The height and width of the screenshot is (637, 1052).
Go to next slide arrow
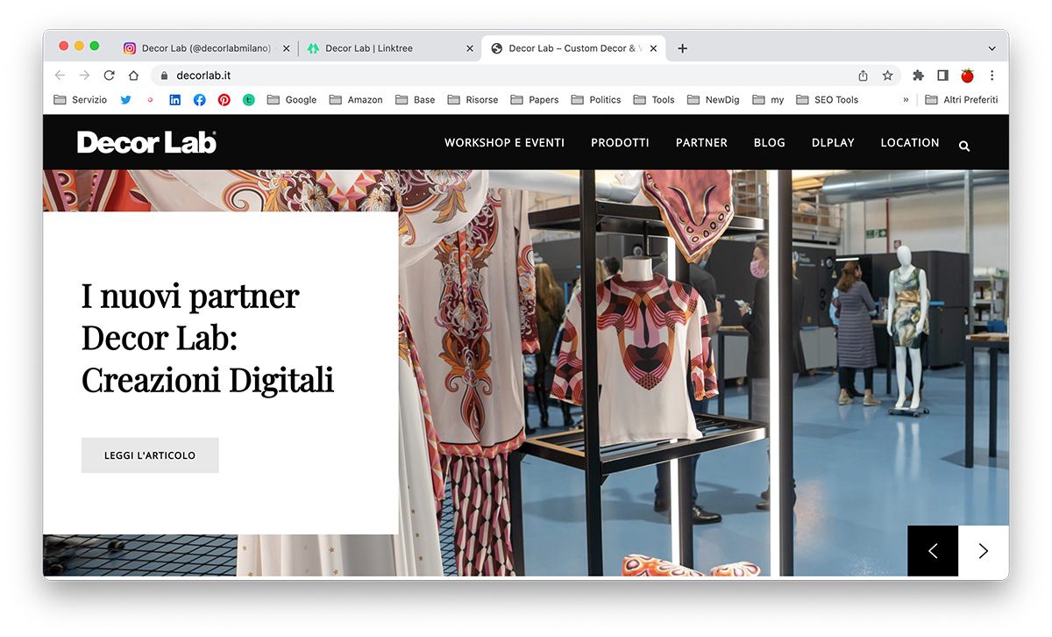point(983,551)
